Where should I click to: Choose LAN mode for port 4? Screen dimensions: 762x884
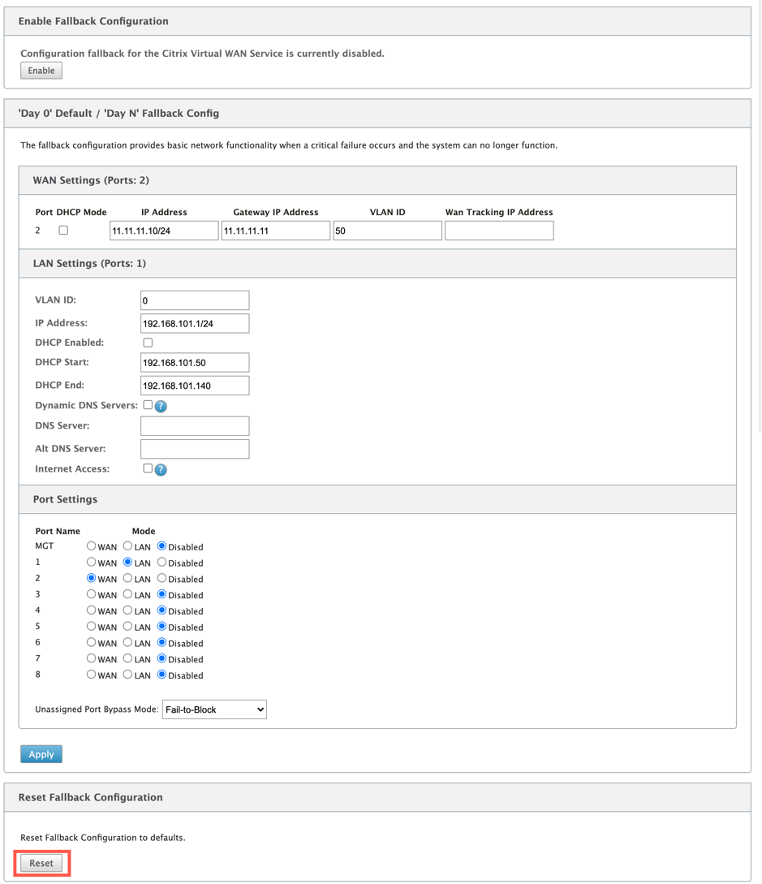128,610
